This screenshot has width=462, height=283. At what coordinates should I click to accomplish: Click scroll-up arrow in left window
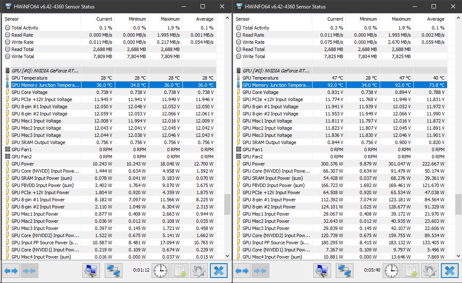click(227, 18)
